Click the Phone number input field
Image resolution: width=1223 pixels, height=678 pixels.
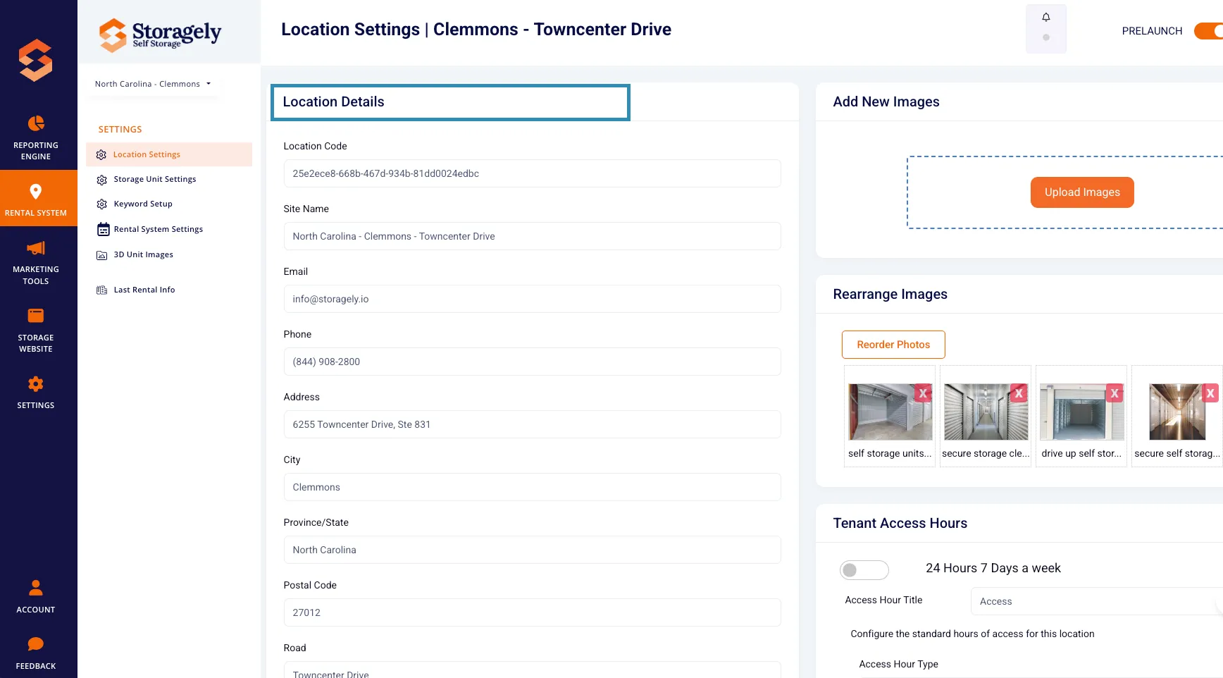click(532, 362)
